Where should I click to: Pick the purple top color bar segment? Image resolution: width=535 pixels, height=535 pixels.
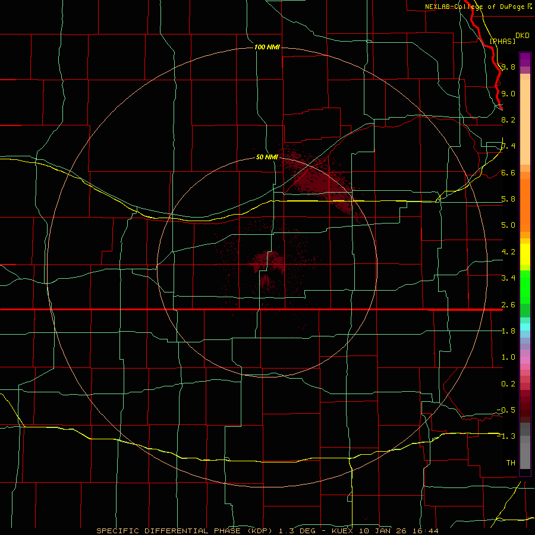point(525,59)
